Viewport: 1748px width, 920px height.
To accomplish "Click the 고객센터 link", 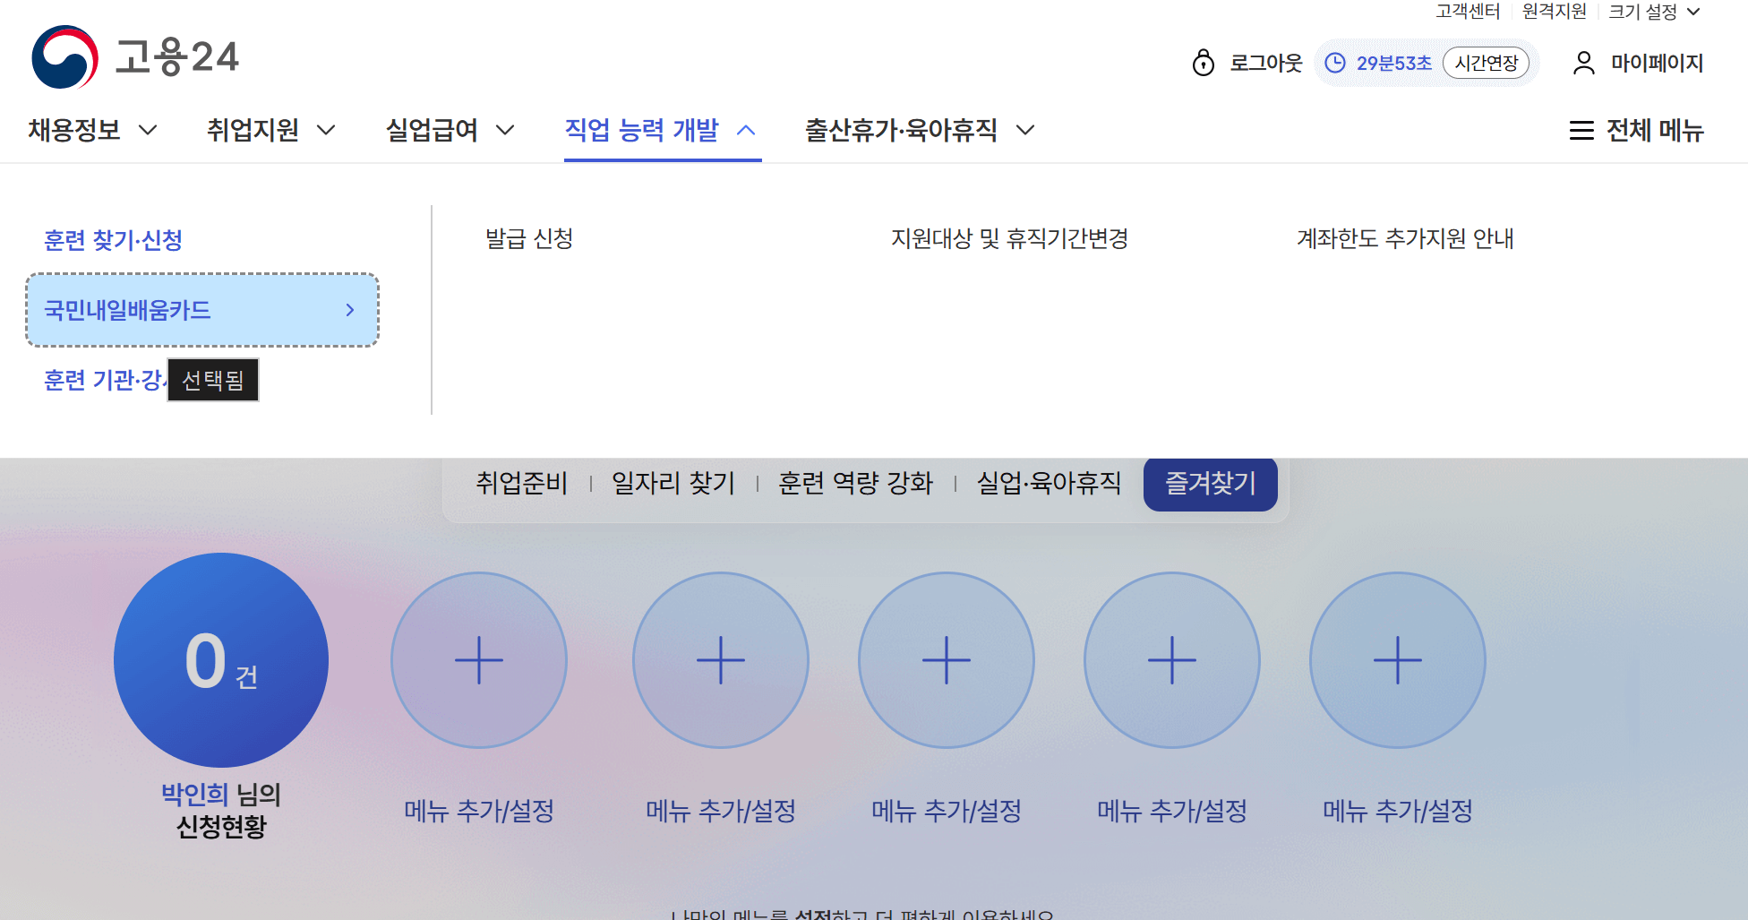I will point(1468,12).
